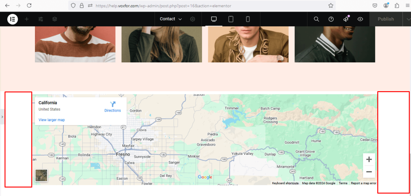The image size is (411, 196).
Task: Select the striped sweater man photo
Action: coord(75,44)
